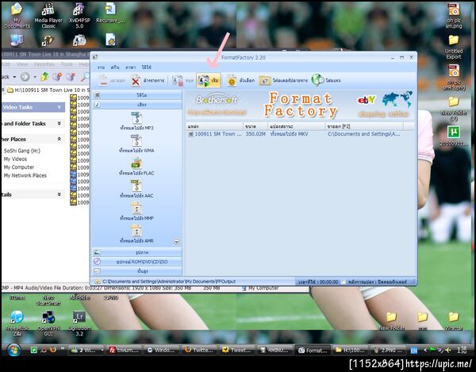
Task: Click the audio list scroll-down arrow button
Action: pos(176,242)
